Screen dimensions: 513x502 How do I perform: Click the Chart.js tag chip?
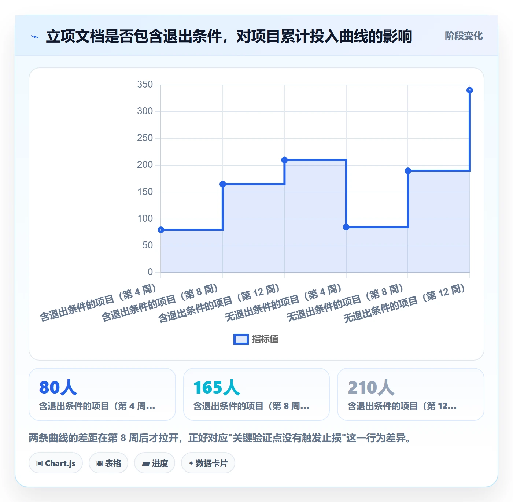[x=56, y=463]
